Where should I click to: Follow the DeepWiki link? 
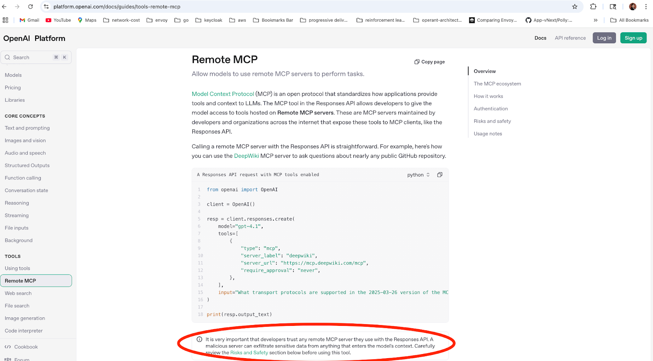pos(247,156)
